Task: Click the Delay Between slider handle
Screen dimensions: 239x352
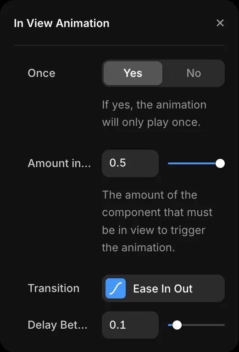Action: coord(177,325)
